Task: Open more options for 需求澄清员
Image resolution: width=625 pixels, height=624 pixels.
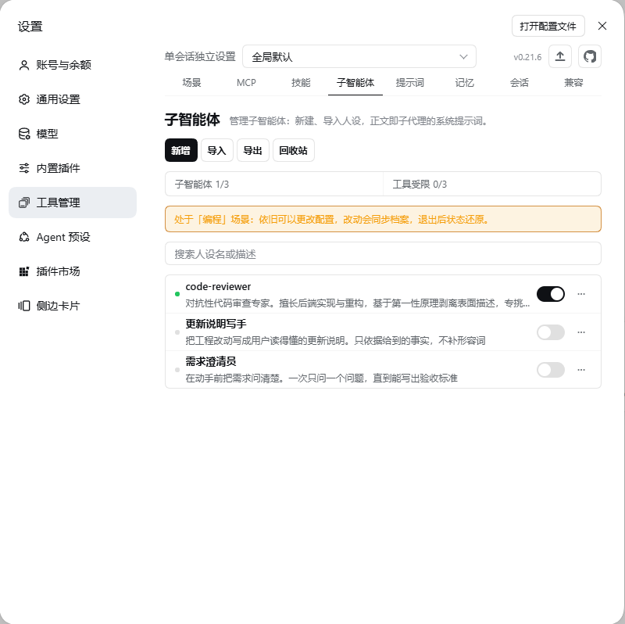Action: pos(581,369)
